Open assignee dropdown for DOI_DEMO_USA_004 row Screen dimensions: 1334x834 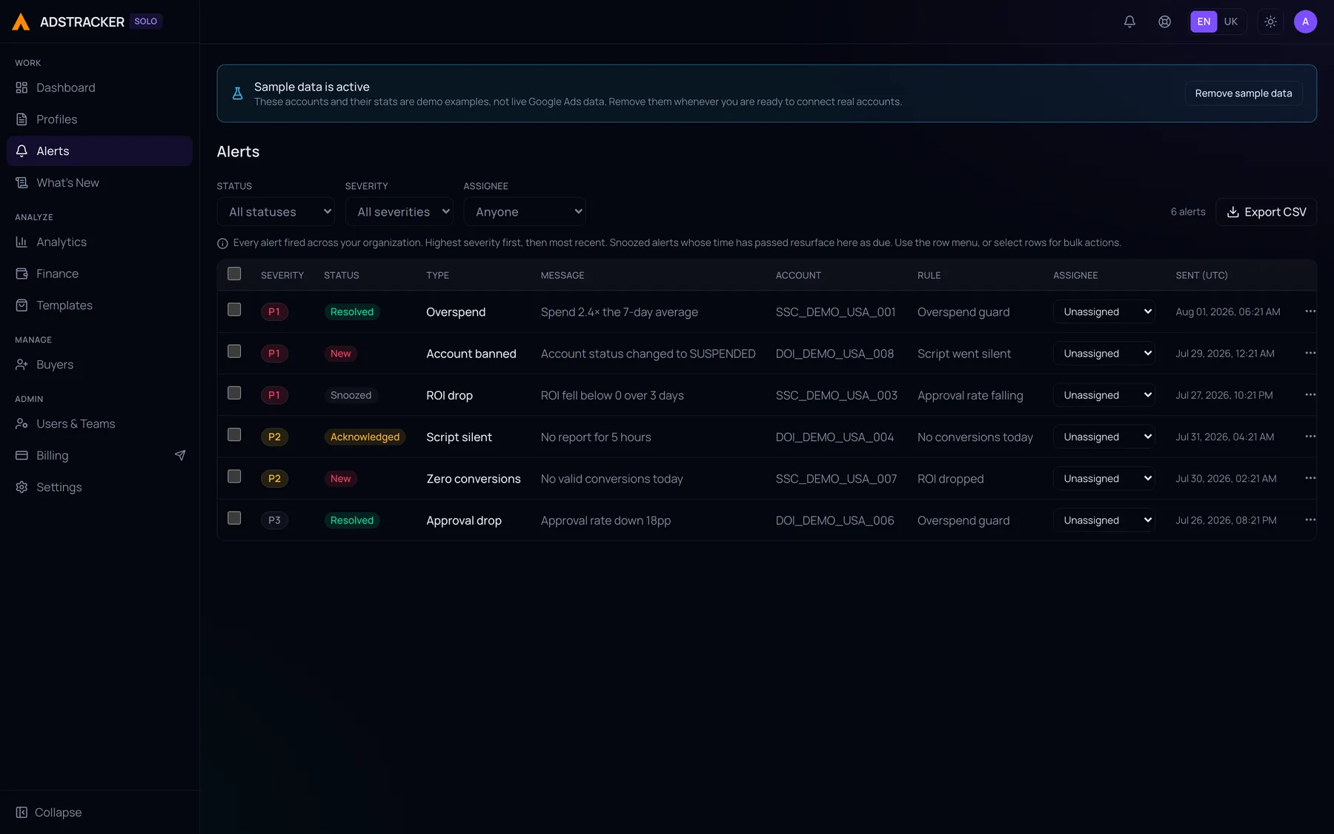[x=1104, y=437]
